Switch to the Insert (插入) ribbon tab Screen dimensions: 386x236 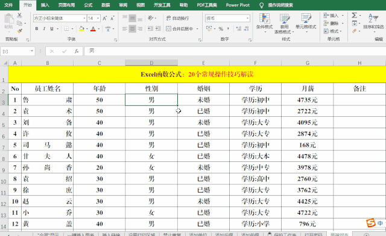point(45,5)
